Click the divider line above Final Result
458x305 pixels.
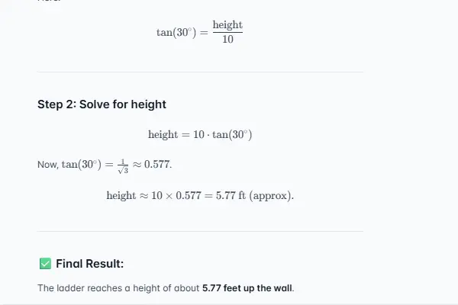tap(200, 231)
